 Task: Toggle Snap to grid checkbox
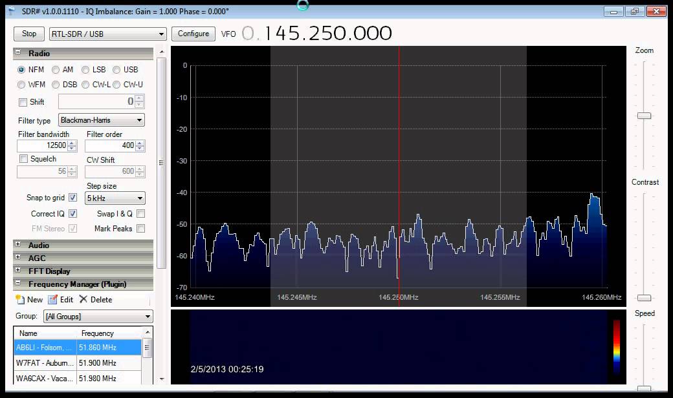[x=73, y=198]
